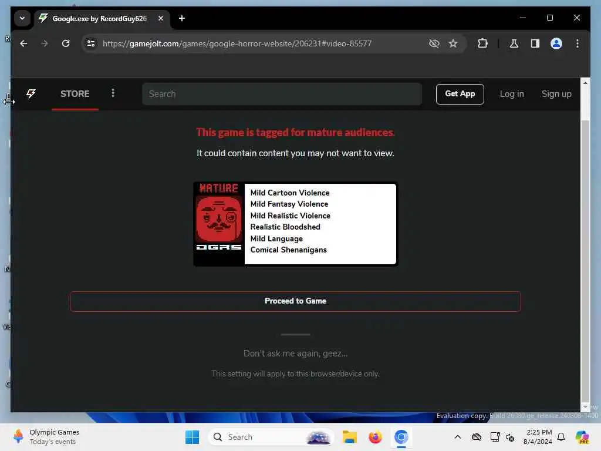
Task: Click the cloud sync tray icon
Action: [477, 437]
